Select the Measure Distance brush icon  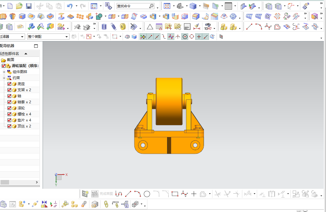[x=196, y=27]
